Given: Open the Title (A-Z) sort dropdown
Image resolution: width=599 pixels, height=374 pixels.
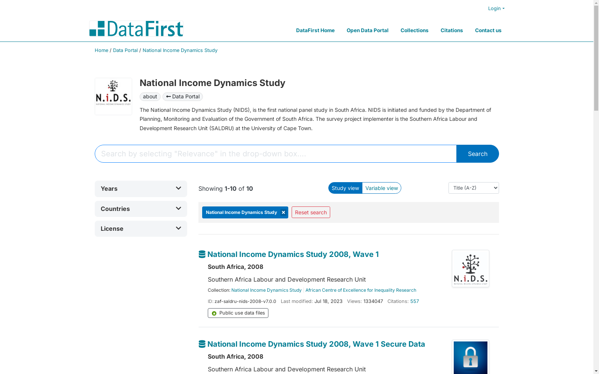Looking at the screenshot, I should 474,188.
